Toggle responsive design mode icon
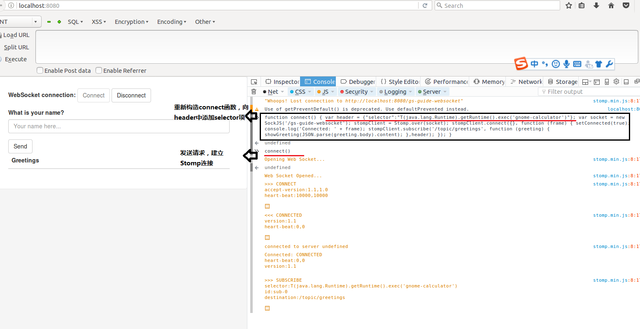Image resolution: width=640 pixels, height=329 pixels. click(x=607, y=82)
